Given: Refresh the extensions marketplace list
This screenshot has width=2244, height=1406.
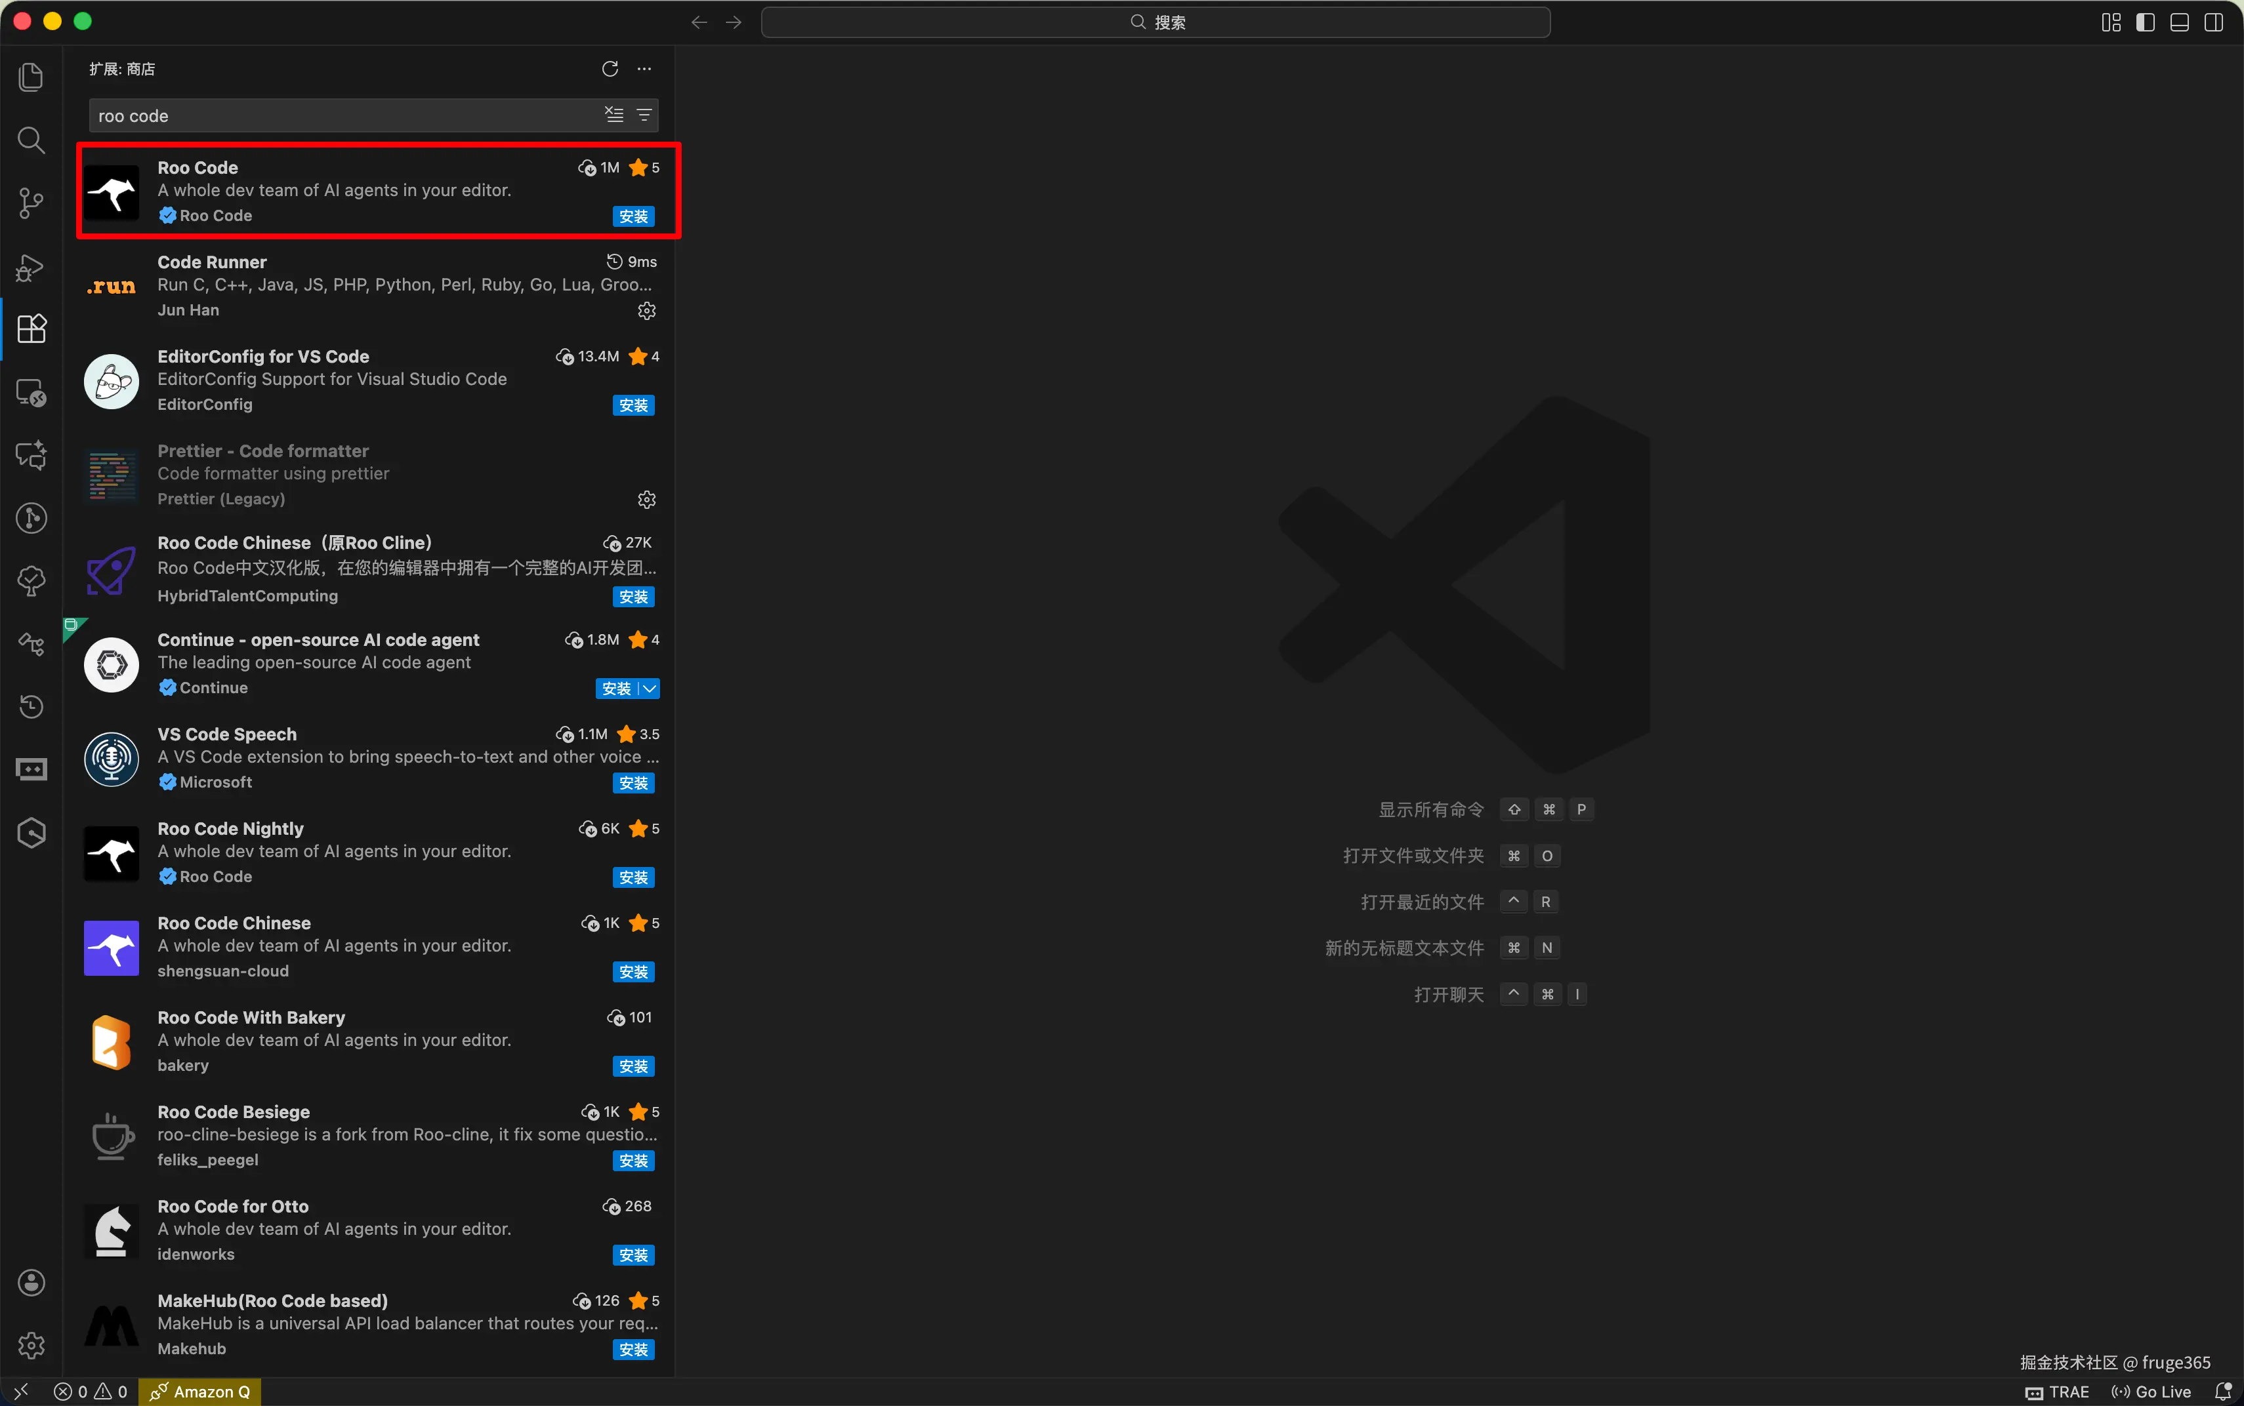Looking at the screenshot, I should (x=610, y=69).
